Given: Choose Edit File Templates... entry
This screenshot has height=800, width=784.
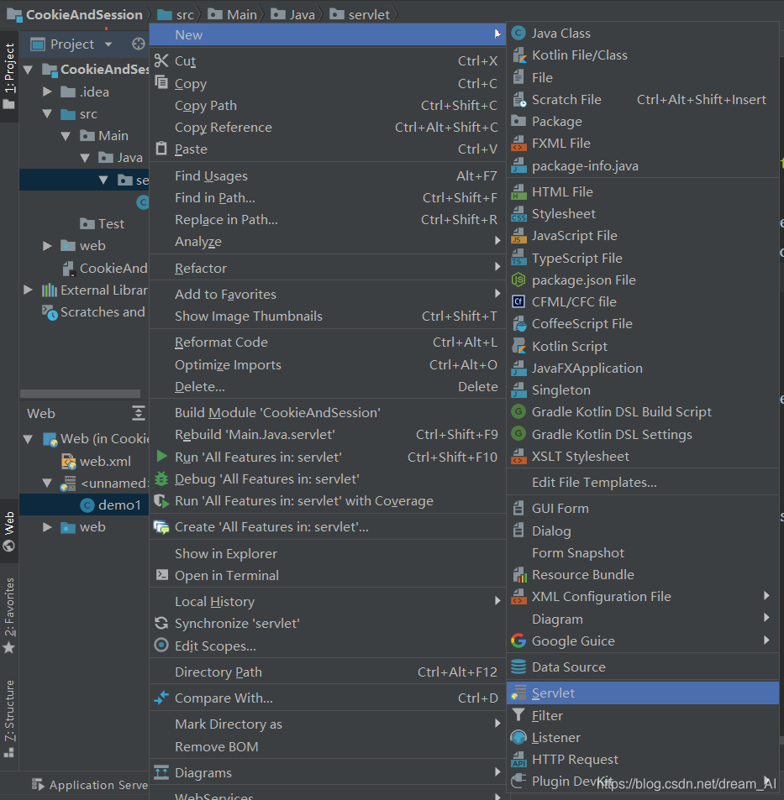Looking at the screenshot, I should click(x=643, y=482).
